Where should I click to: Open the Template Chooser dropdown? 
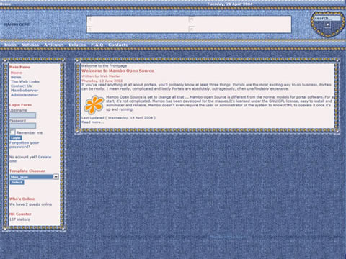pos(35,177)
